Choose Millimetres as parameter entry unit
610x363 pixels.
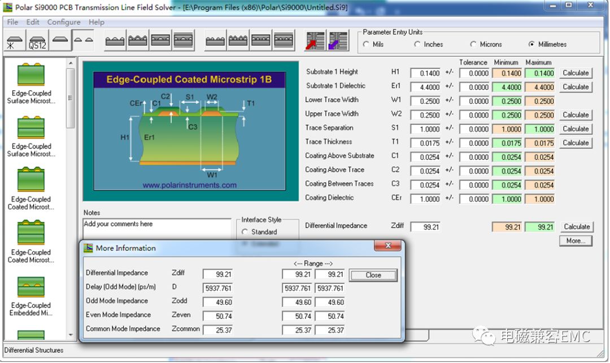(547, 44)
